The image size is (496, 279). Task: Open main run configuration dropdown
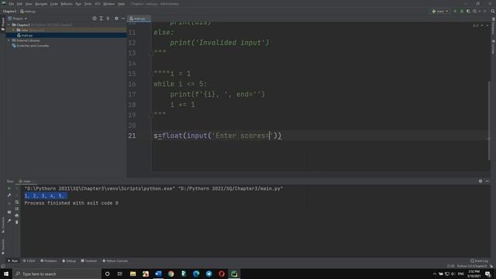pos(440,11)
